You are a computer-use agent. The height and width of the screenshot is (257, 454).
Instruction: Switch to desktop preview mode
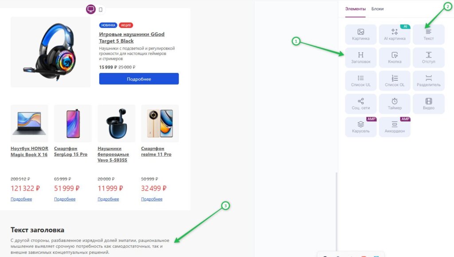(91, 9)
